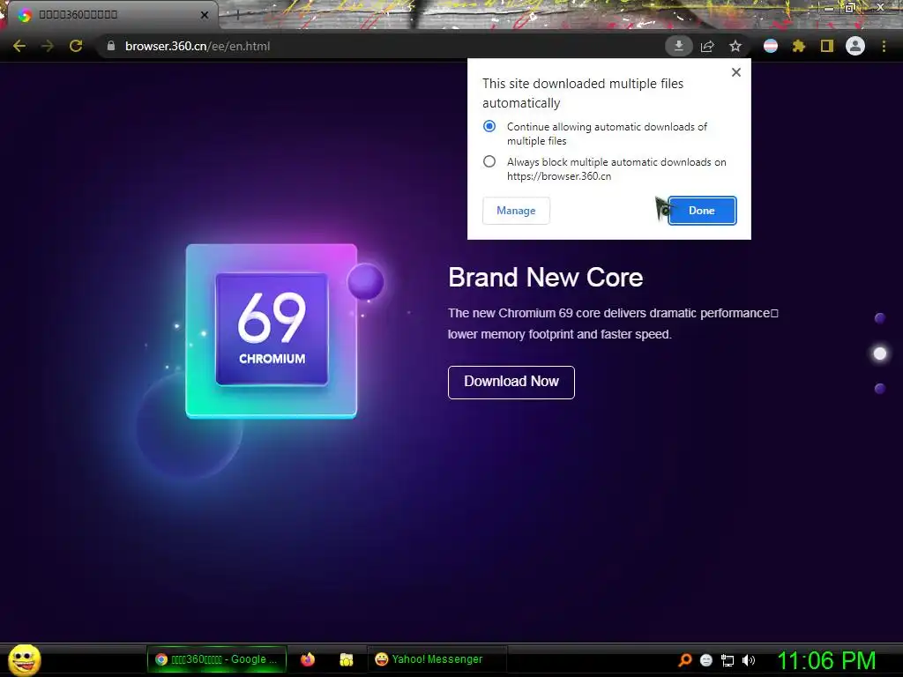Click the magnifier search tray icon
This screenshot has height=677, width=903.
coord(684,660)
